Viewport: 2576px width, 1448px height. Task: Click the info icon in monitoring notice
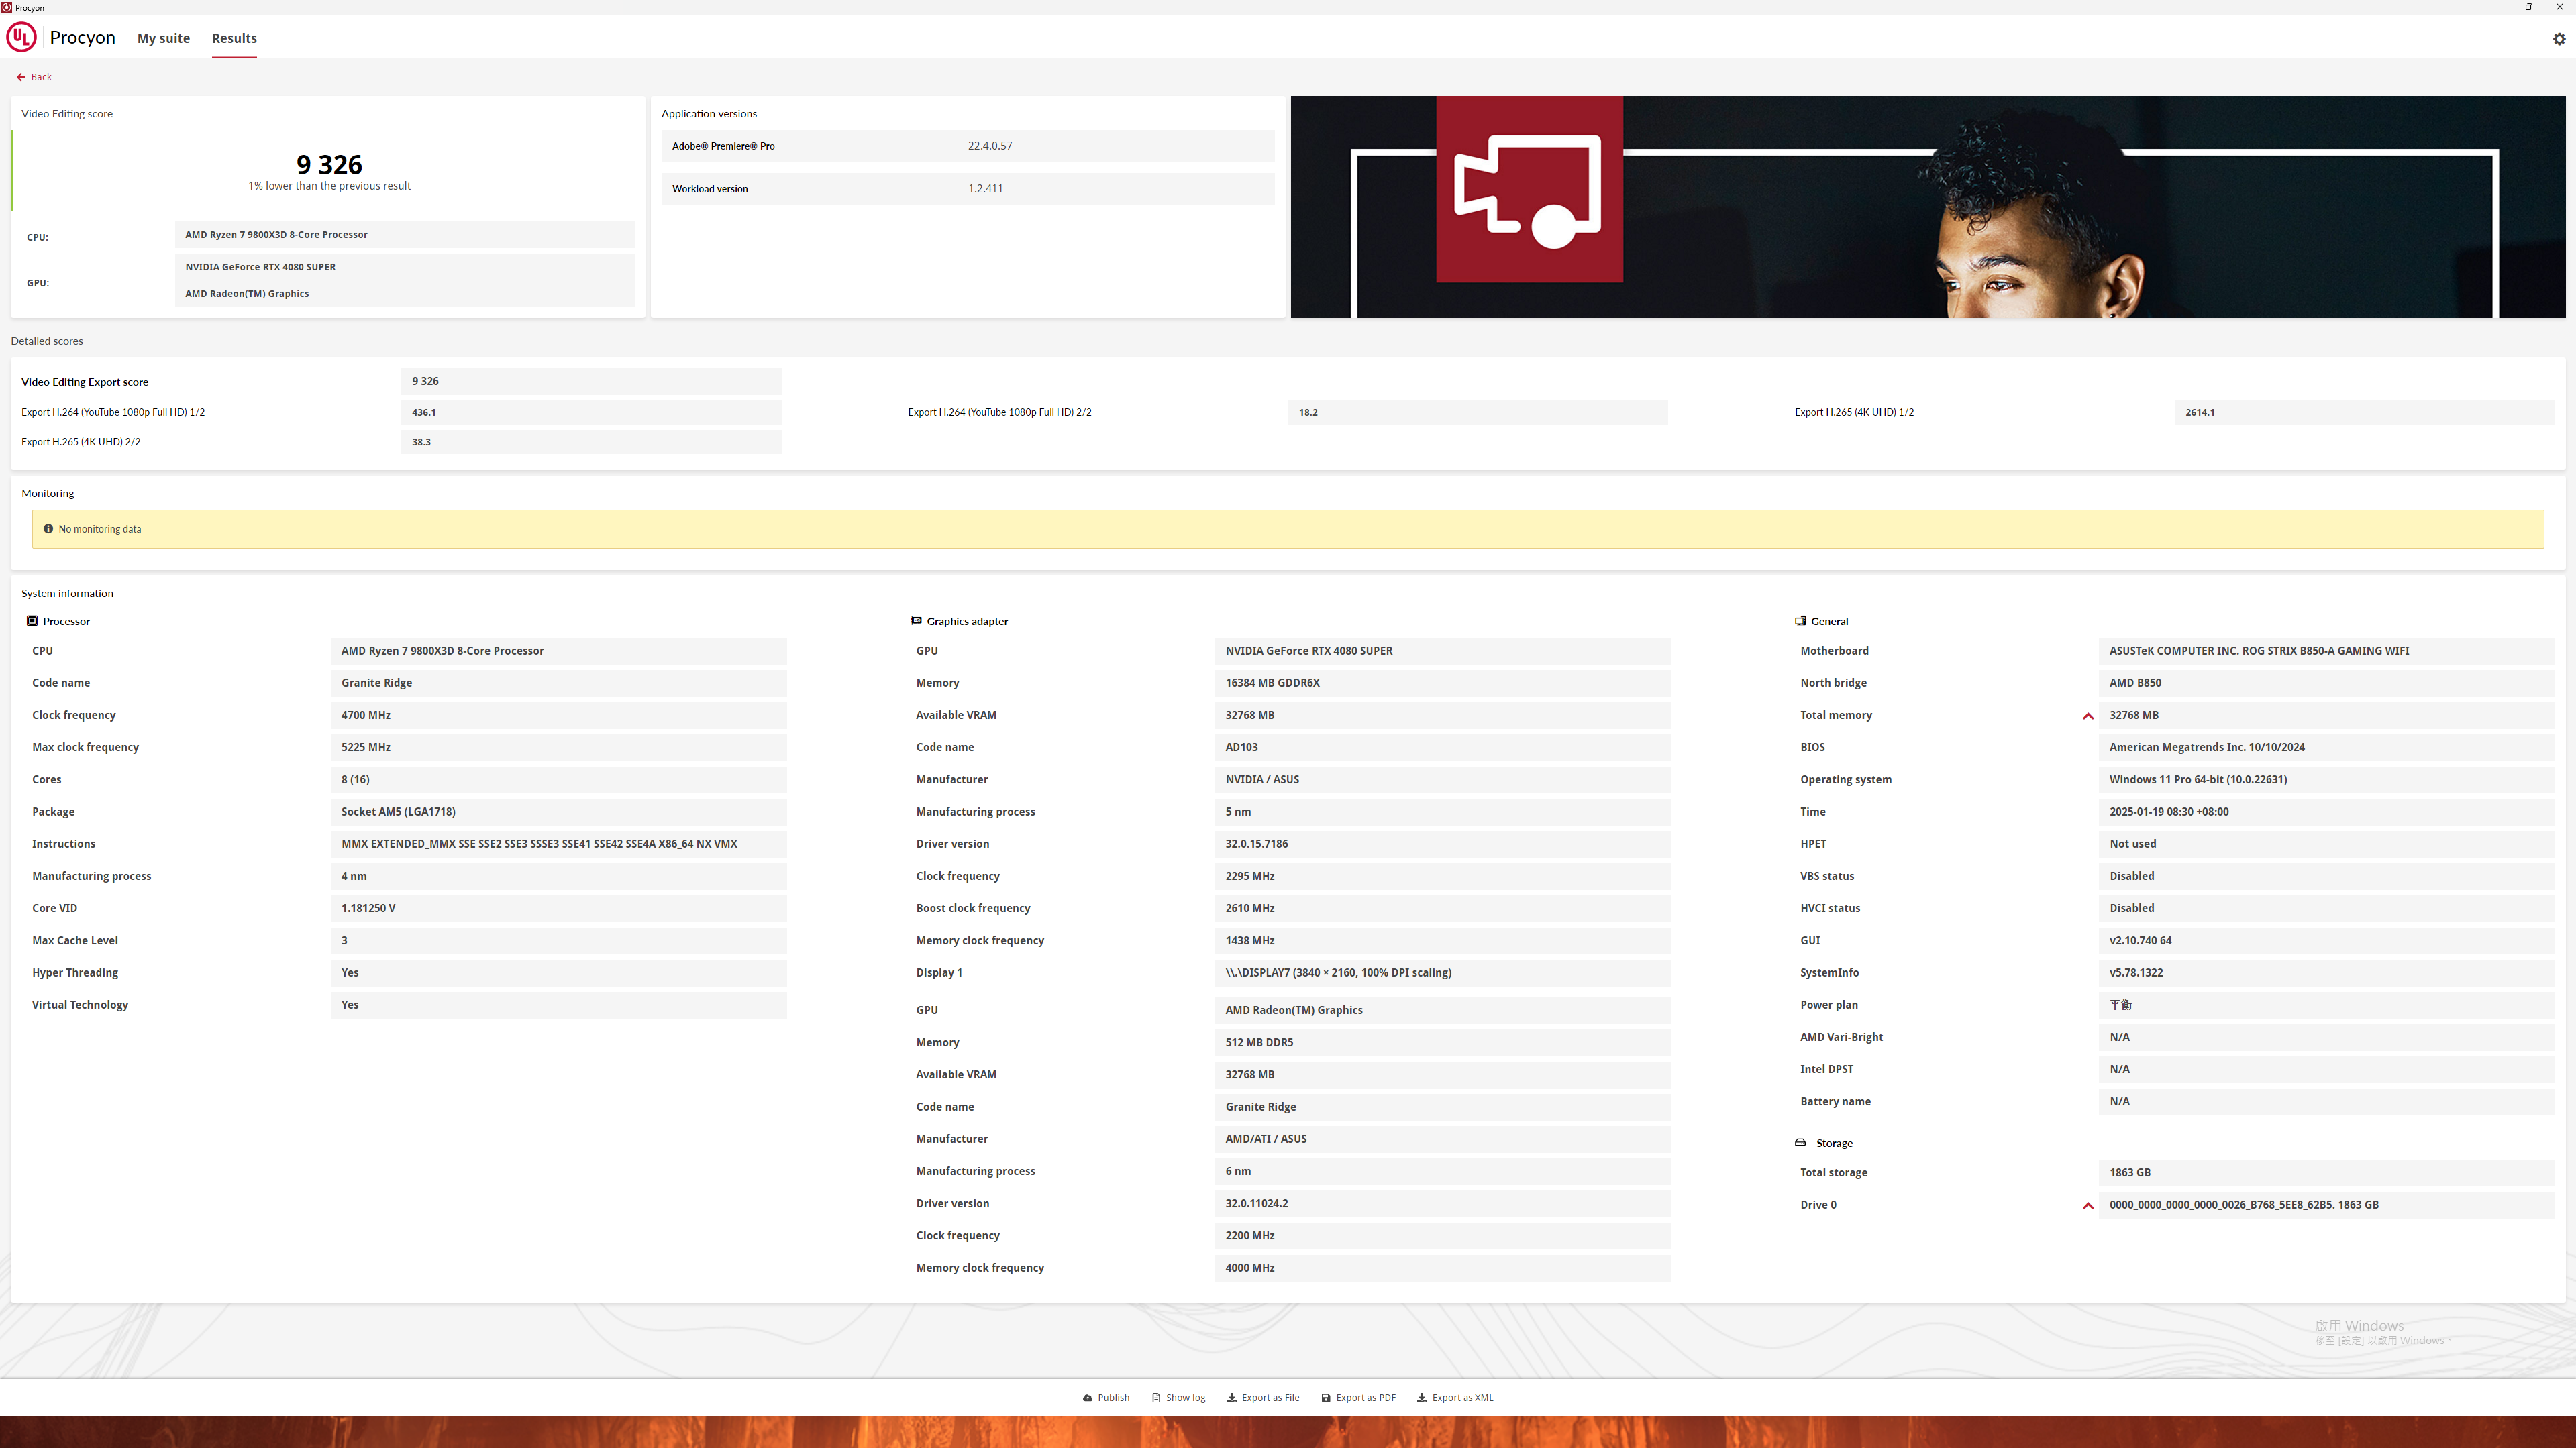[x=48, y=528]
